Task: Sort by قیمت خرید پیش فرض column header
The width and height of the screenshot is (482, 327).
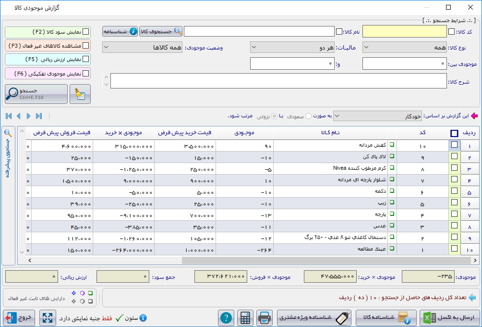Action: pyautogui.click(x=185, y=133)
